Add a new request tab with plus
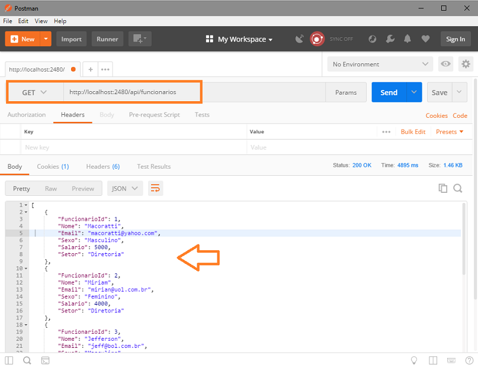Screen dimensions: 478x368 point(91,69)
